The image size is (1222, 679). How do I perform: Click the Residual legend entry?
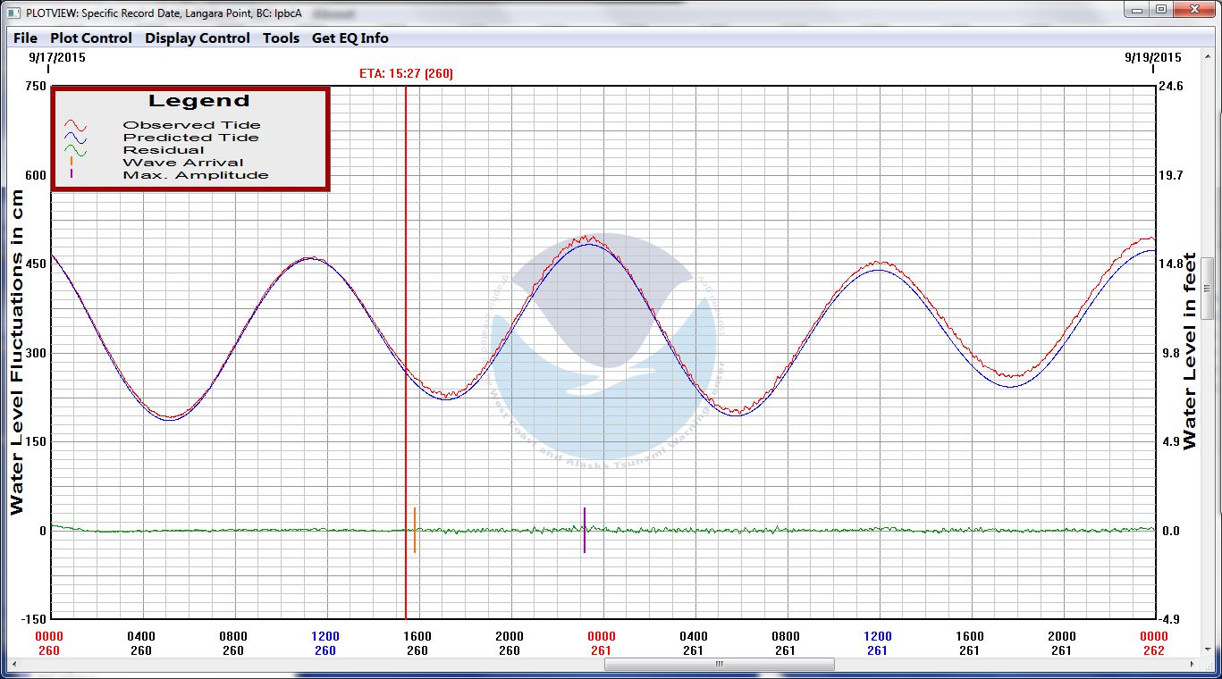click(164, 150)
